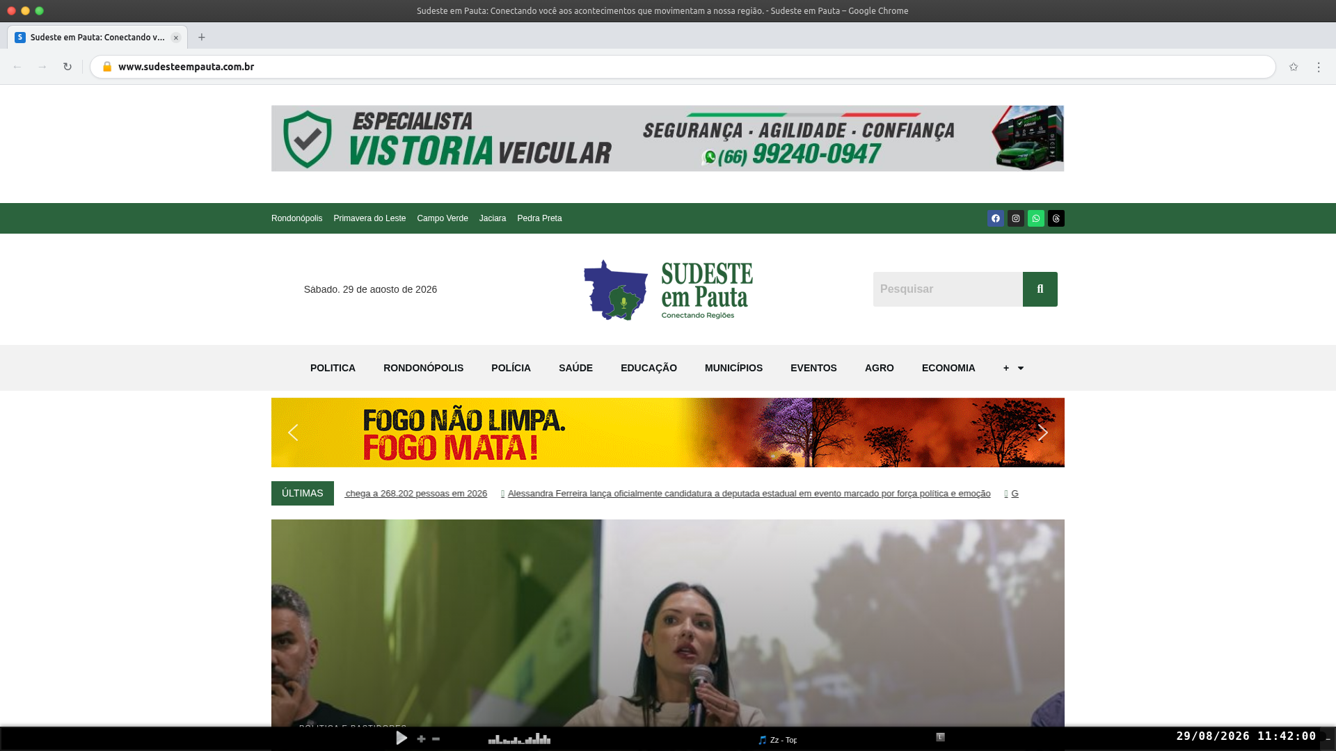1336x751 pixels.
Task: Open a new browser tab
Action: tap(202, 38)
